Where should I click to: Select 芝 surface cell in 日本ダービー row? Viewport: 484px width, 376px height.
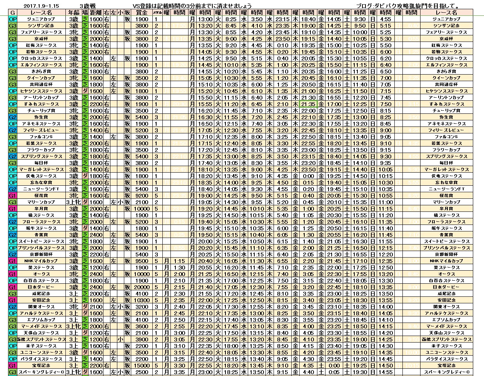[85, 287]
